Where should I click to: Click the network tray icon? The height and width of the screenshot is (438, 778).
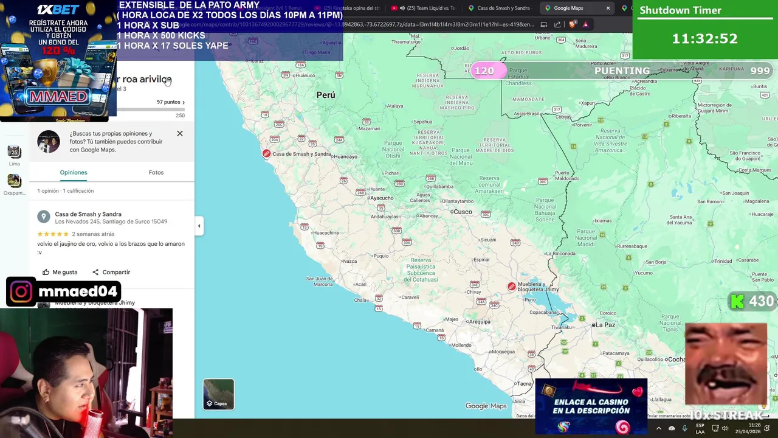(715, 428)
